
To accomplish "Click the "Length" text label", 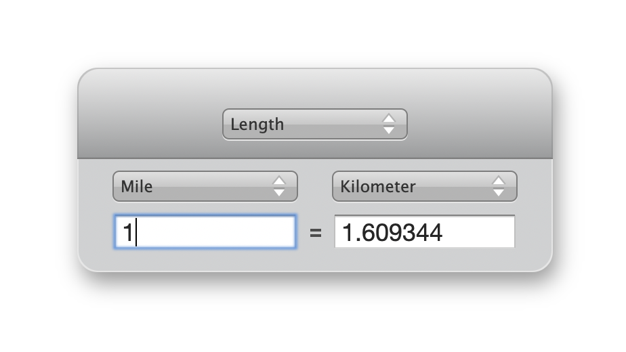I will (x=257, y=125).
